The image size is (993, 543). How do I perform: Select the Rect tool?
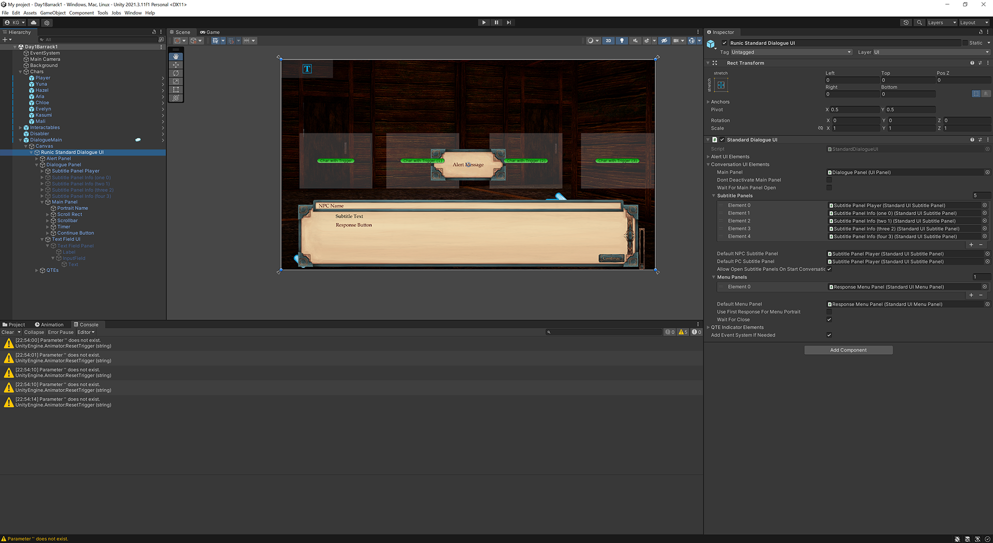click(176, 89)
